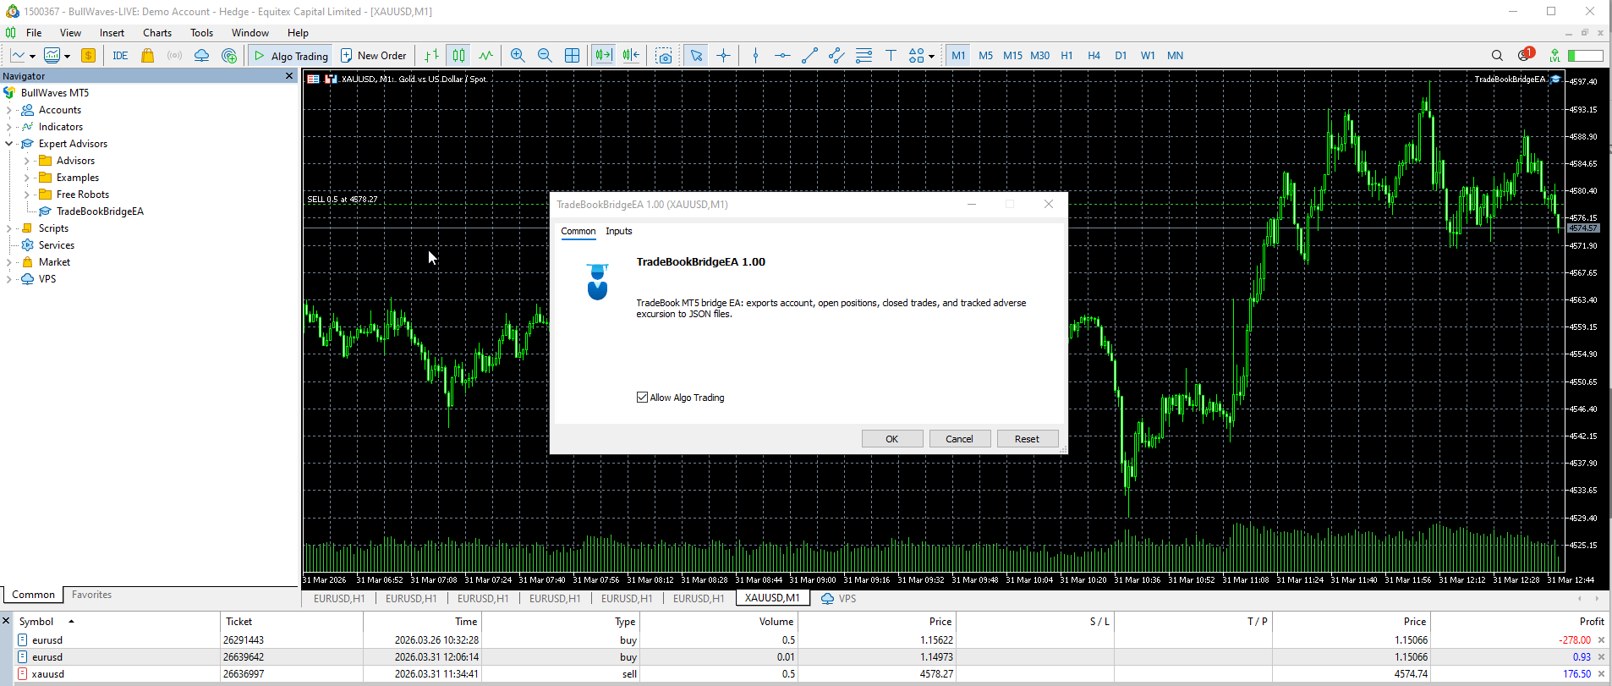Draw a horizontal line tool
This screenshot has width=1612, height=686.
pos(782,56)
